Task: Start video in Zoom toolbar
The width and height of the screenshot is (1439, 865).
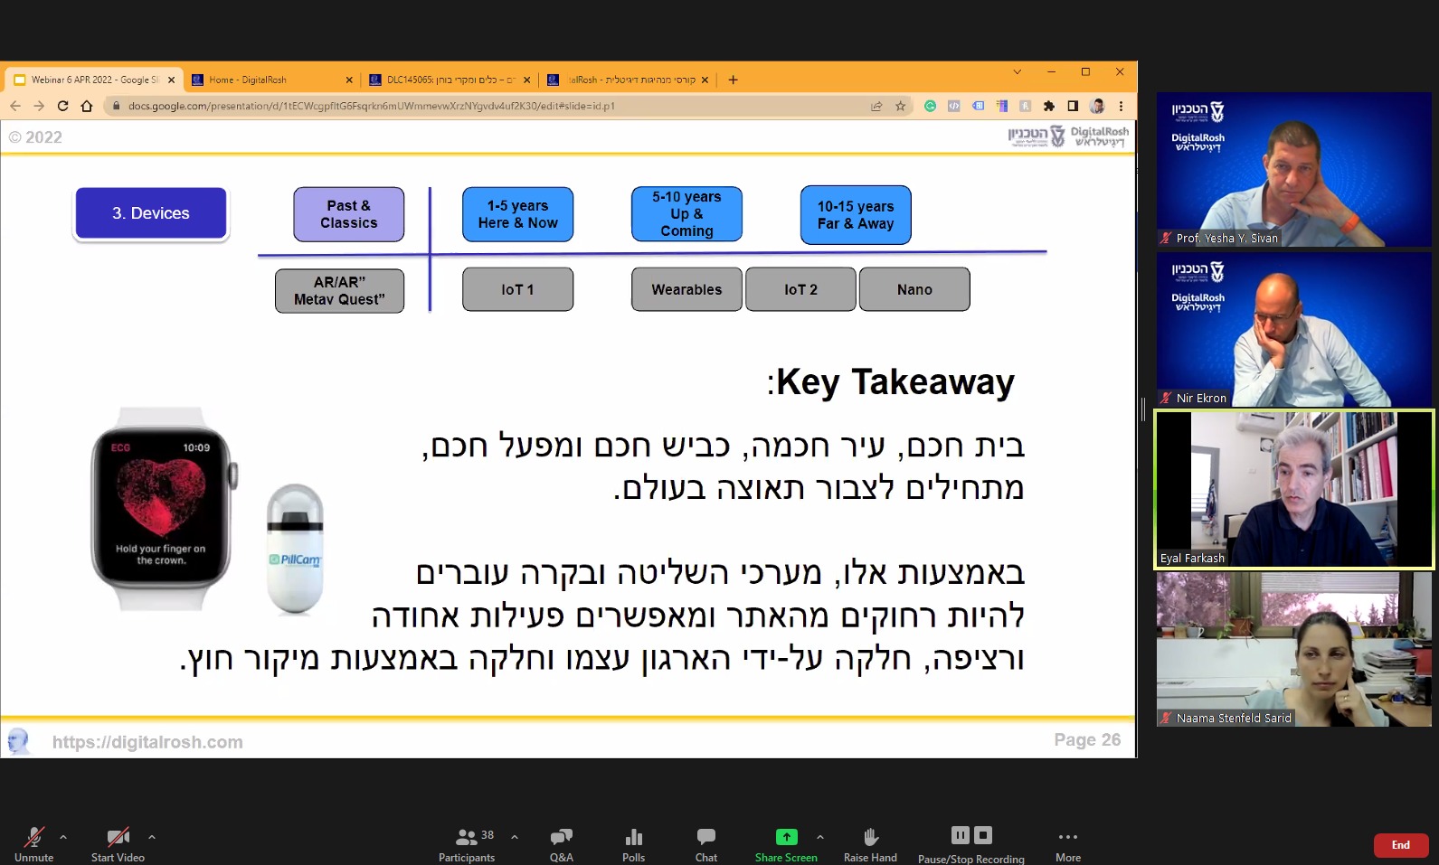Action: coord(118,844)
